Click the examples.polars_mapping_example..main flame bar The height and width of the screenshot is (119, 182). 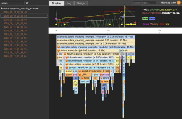pos(96,40)
